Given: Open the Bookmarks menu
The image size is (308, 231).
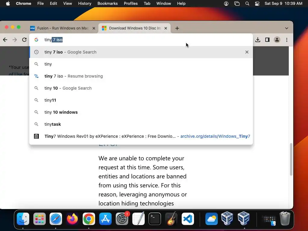Looking at the screenshot, I should 108,4.
